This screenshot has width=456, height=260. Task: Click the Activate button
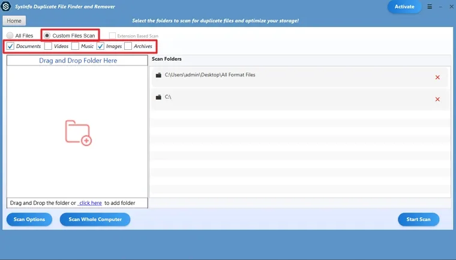coord(404,7)
